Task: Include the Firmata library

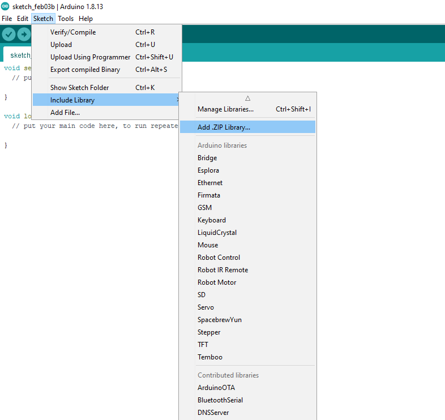Action: (247, 195)
